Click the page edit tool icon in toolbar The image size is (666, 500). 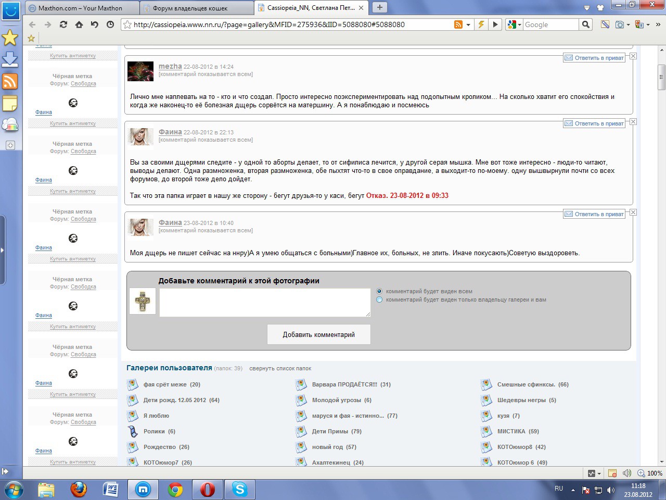click(x=605, y=24)
